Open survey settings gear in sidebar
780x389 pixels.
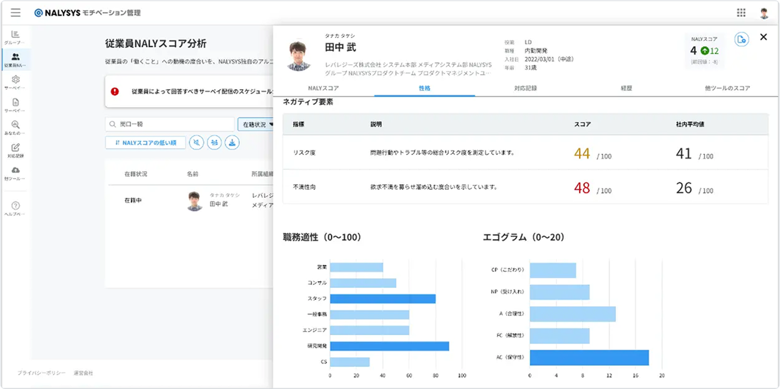click(16, 82)
